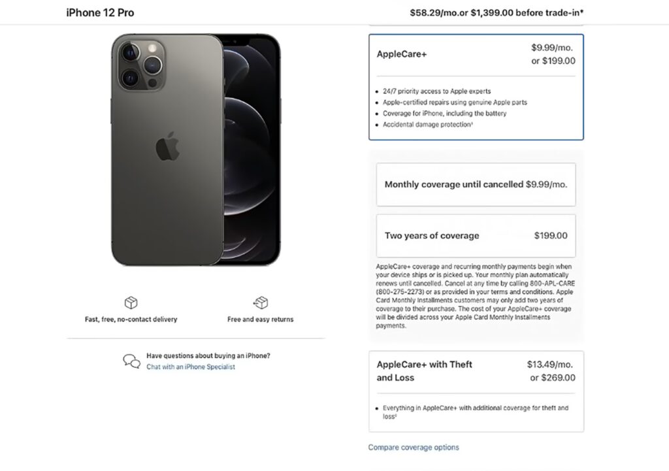This screenshot has width=669, height=471.
Task: Click the Accidental damage protection bullet
Action: 427,124
